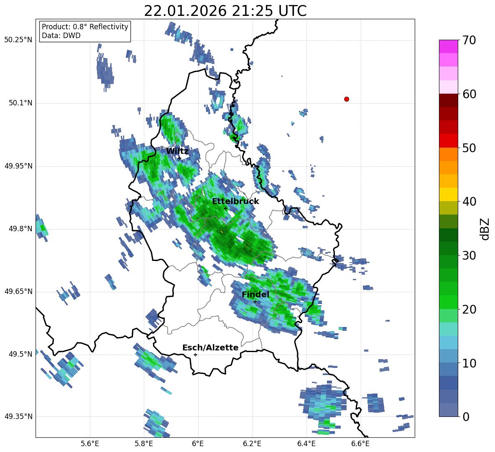Screen dimensions: 495x452
Task: Pick the yellow swatch just above 40 dBZ
Action: 448,194
